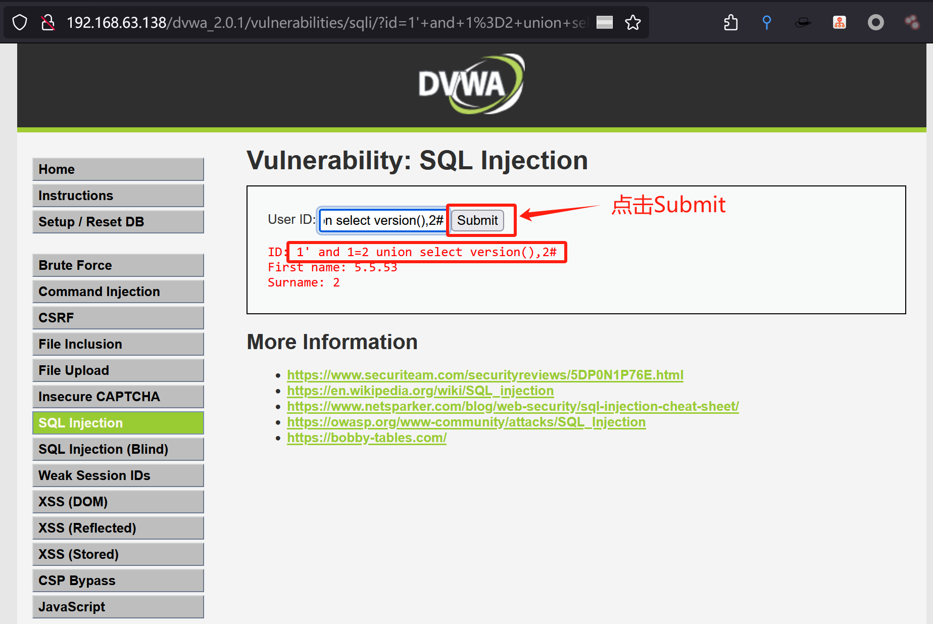Image resolution: width=933 pixels, height=624 pixels.
Task: Click the reader view icon in address bar
Action: 604,22
